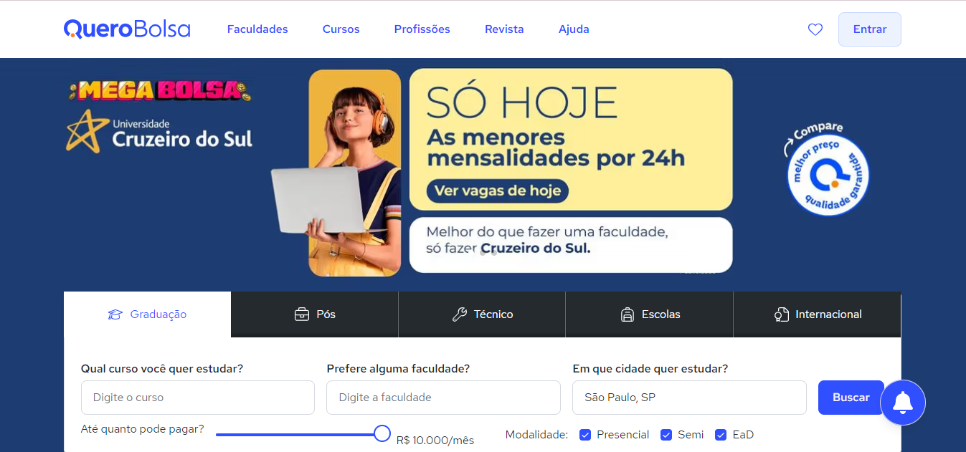Select the Técnico wrench icon
Image resolution: width=966 pixels, height=452 pixels.
(x=460, y=314)
